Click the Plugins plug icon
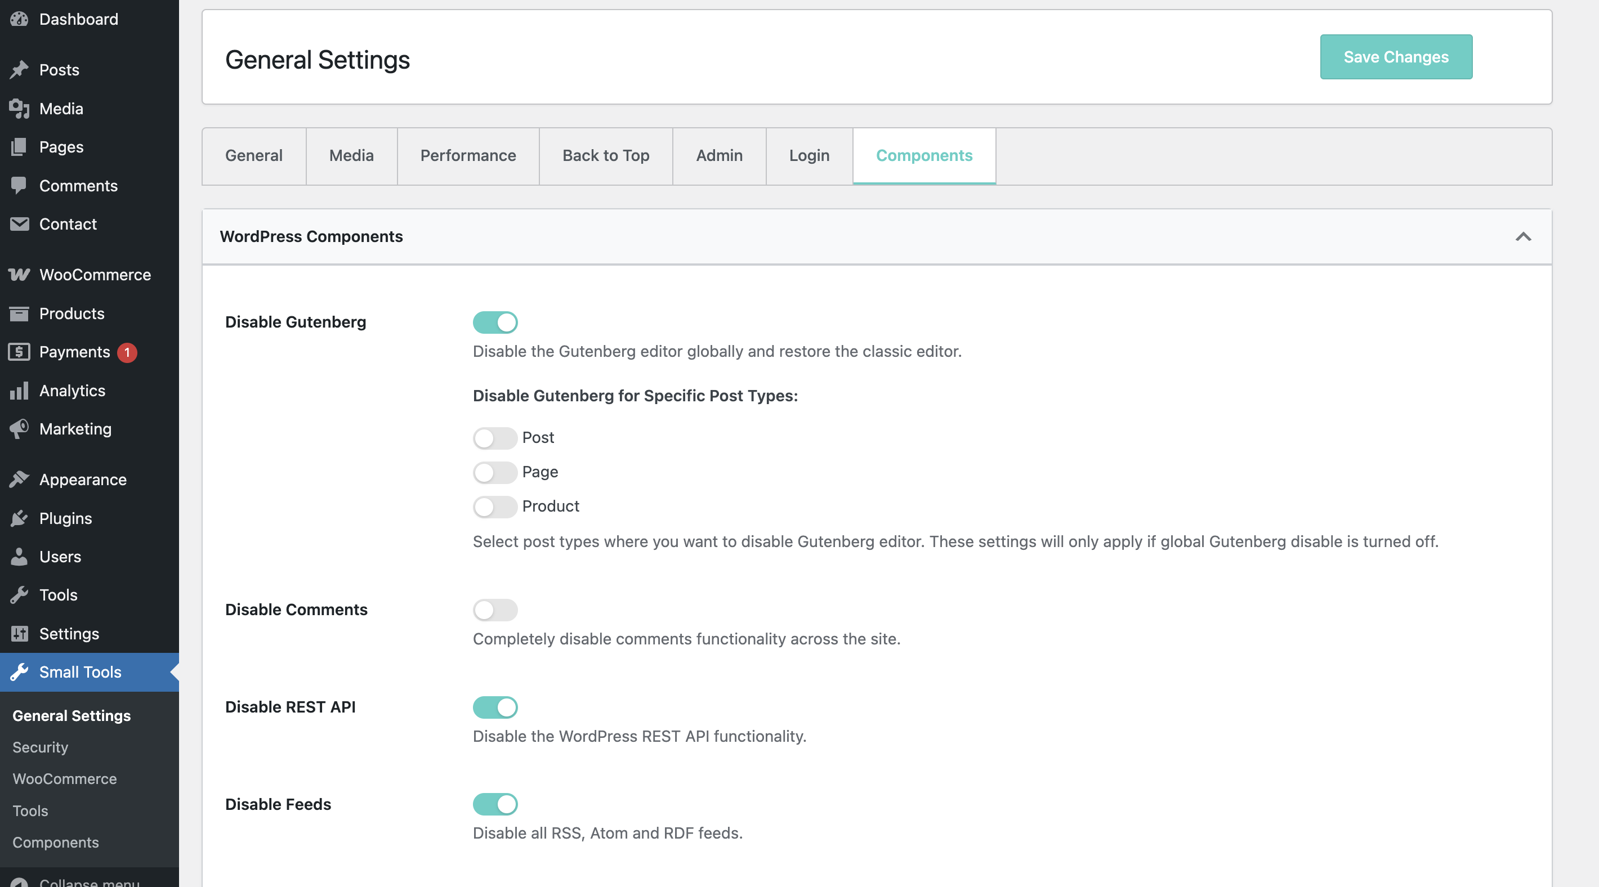 pyautogui.click(x=19, y=518)
